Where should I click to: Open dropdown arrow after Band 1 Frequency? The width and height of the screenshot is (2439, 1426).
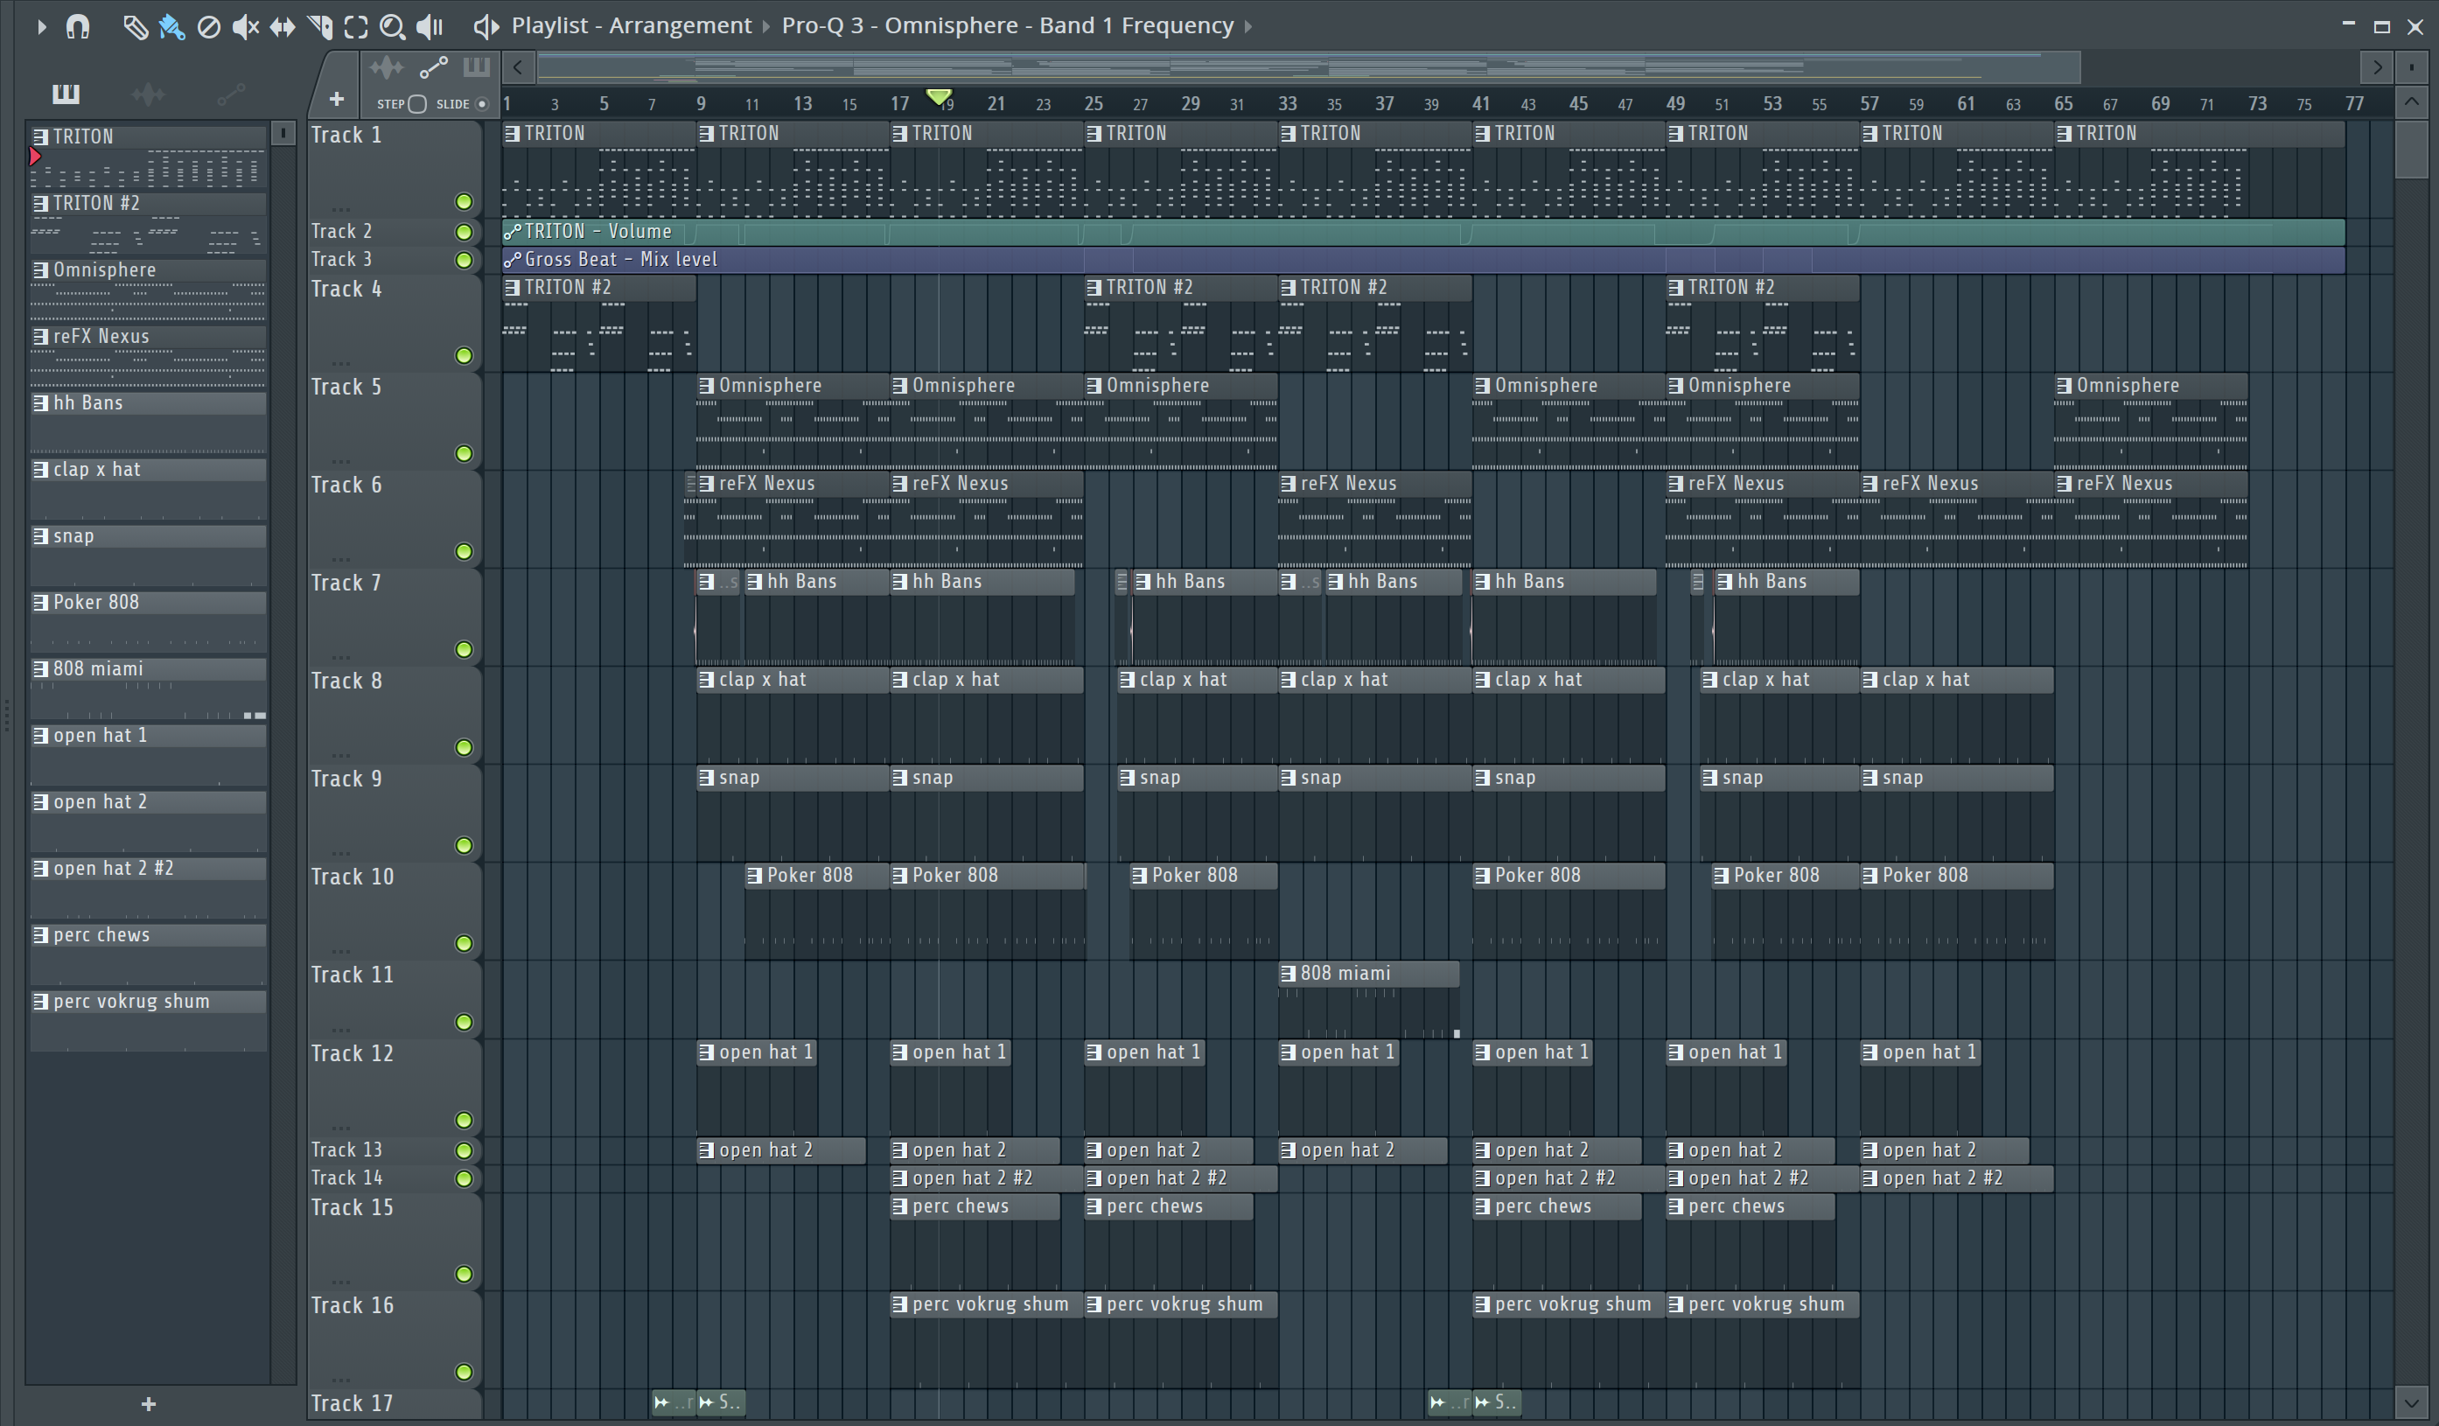point(1248,27)
